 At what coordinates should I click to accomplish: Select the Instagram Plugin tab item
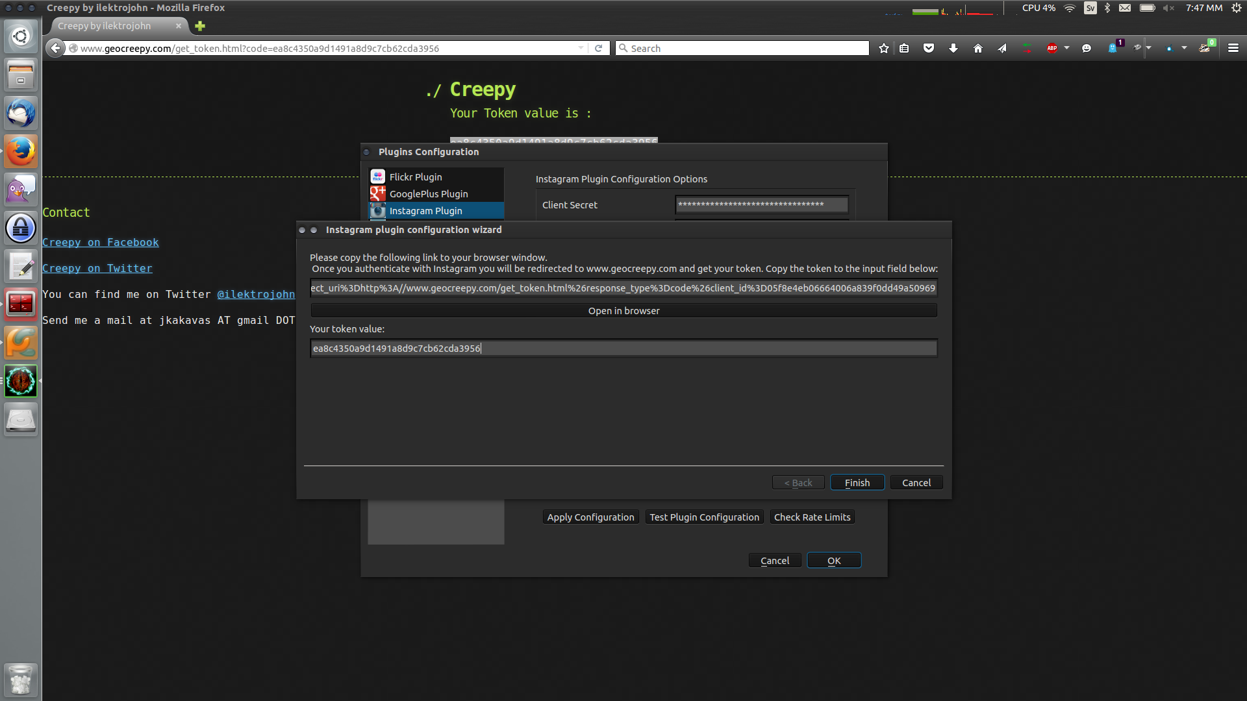click(425, 210)
